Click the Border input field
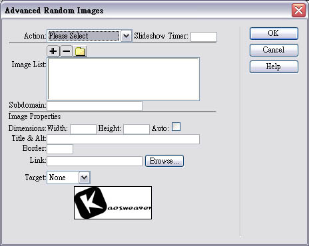 (x=60, y=149)
